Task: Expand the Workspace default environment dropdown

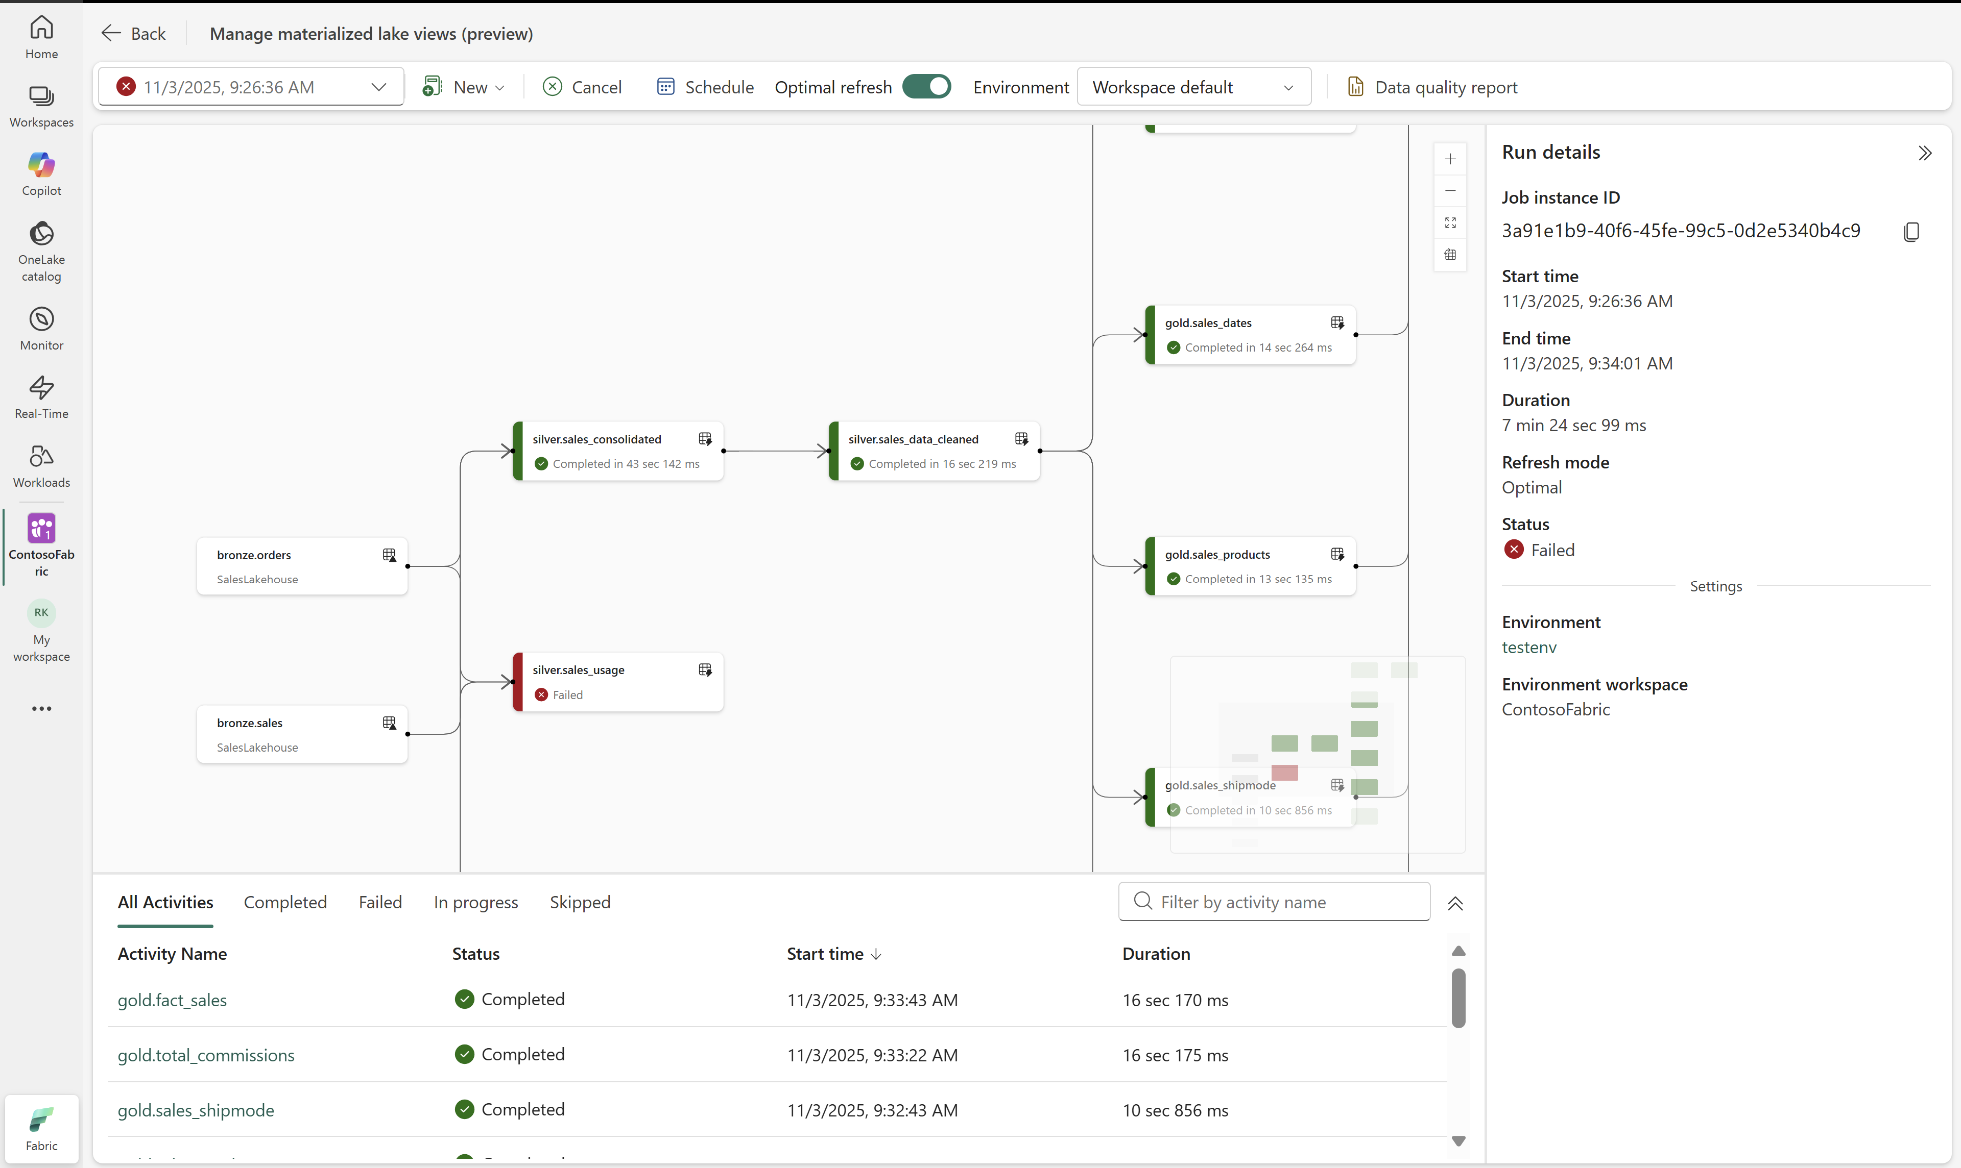Action: coord(1193,87)
